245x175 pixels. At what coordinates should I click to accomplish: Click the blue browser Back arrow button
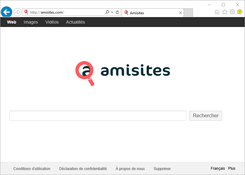click(6, 12)
